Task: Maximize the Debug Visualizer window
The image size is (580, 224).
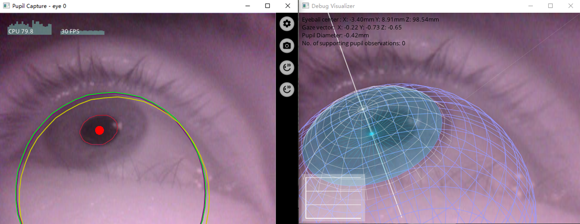Action: click(551, 6)
